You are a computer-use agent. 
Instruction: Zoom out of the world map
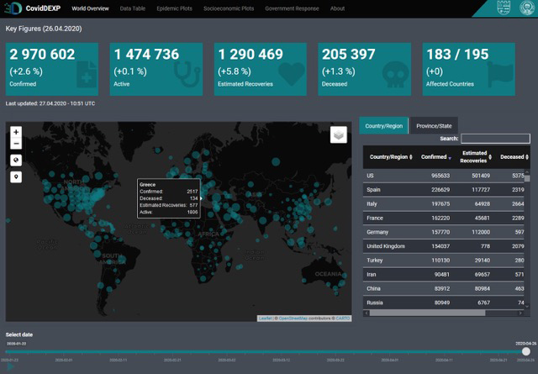click(16, 144)
